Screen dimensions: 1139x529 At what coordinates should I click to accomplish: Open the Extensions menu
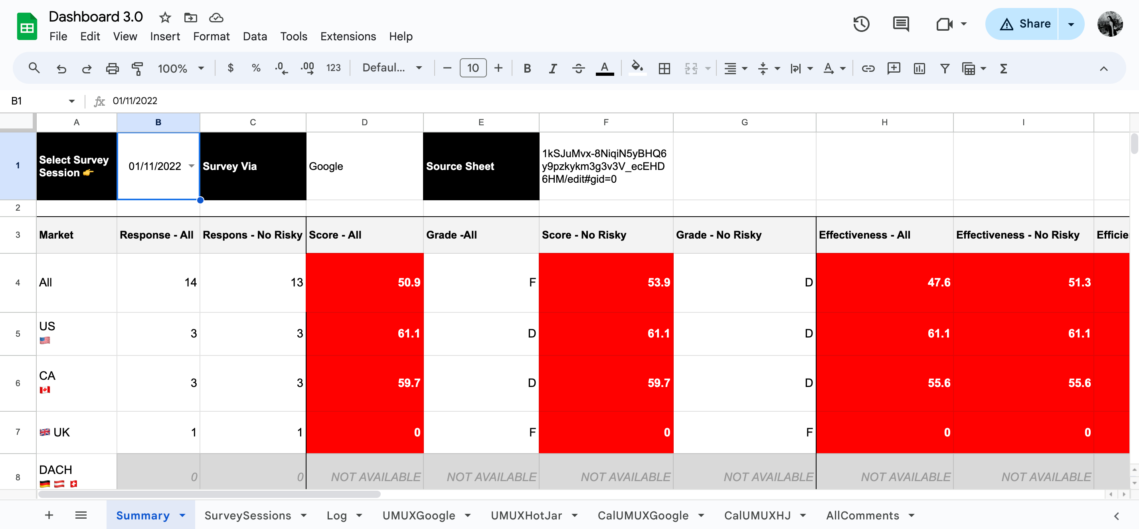(x=348, y=36)
